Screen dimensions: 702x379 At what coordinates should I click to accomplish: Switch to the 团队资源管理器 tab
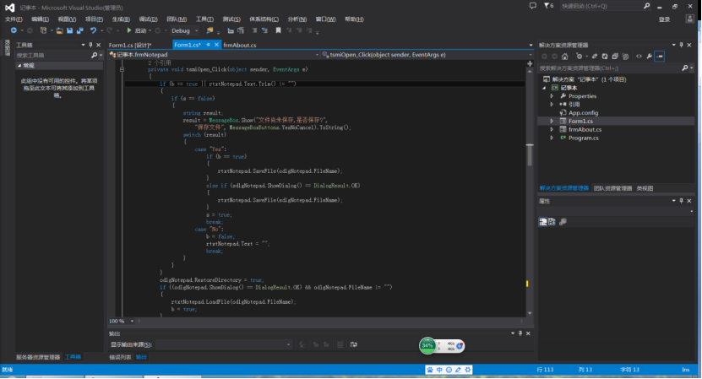pyautogui.click(x=612, y=188)
